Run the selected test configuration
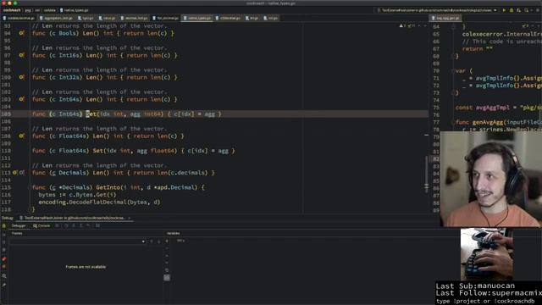This screenshot has width=542, height=305. pyautogui.click(x=504, y=10)
